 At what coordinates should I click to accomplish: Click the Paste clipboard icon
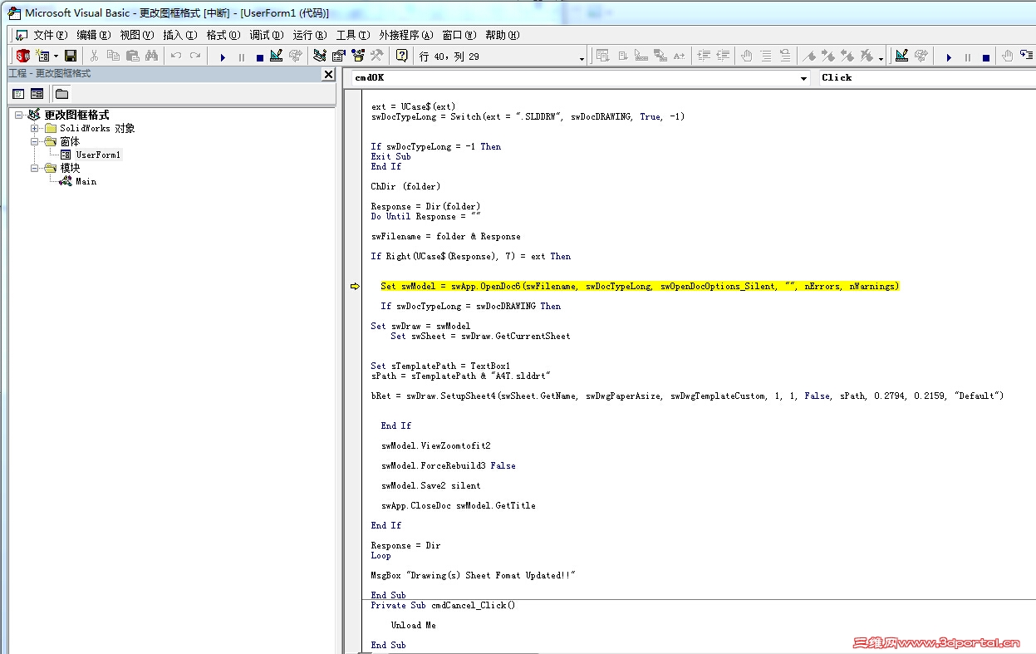click(x=132, y=56)
